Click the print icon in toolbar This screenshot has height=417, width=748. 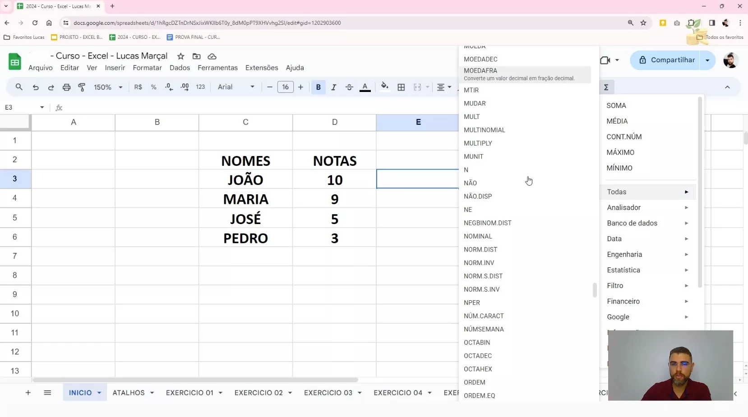[x=66, y=87]
